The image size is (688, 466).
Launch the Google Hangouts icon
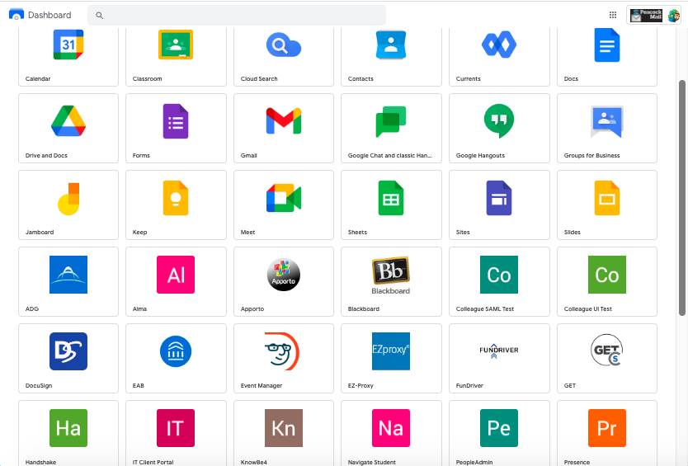tap(499, 121)
